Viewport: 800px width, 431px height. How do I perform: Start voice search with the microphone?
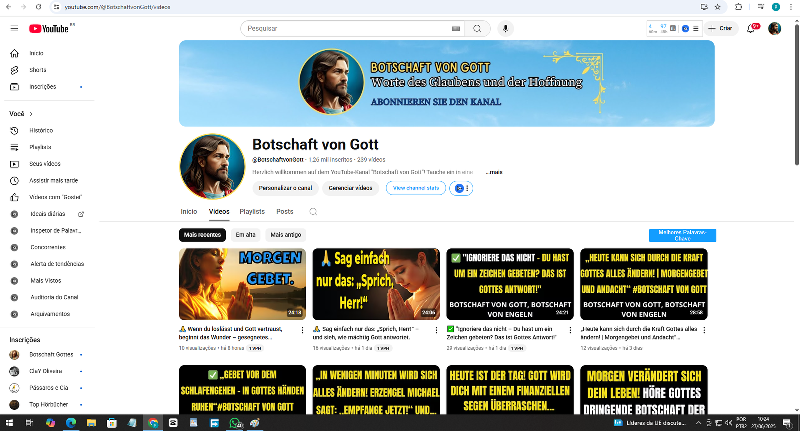(x=505, y=29)
